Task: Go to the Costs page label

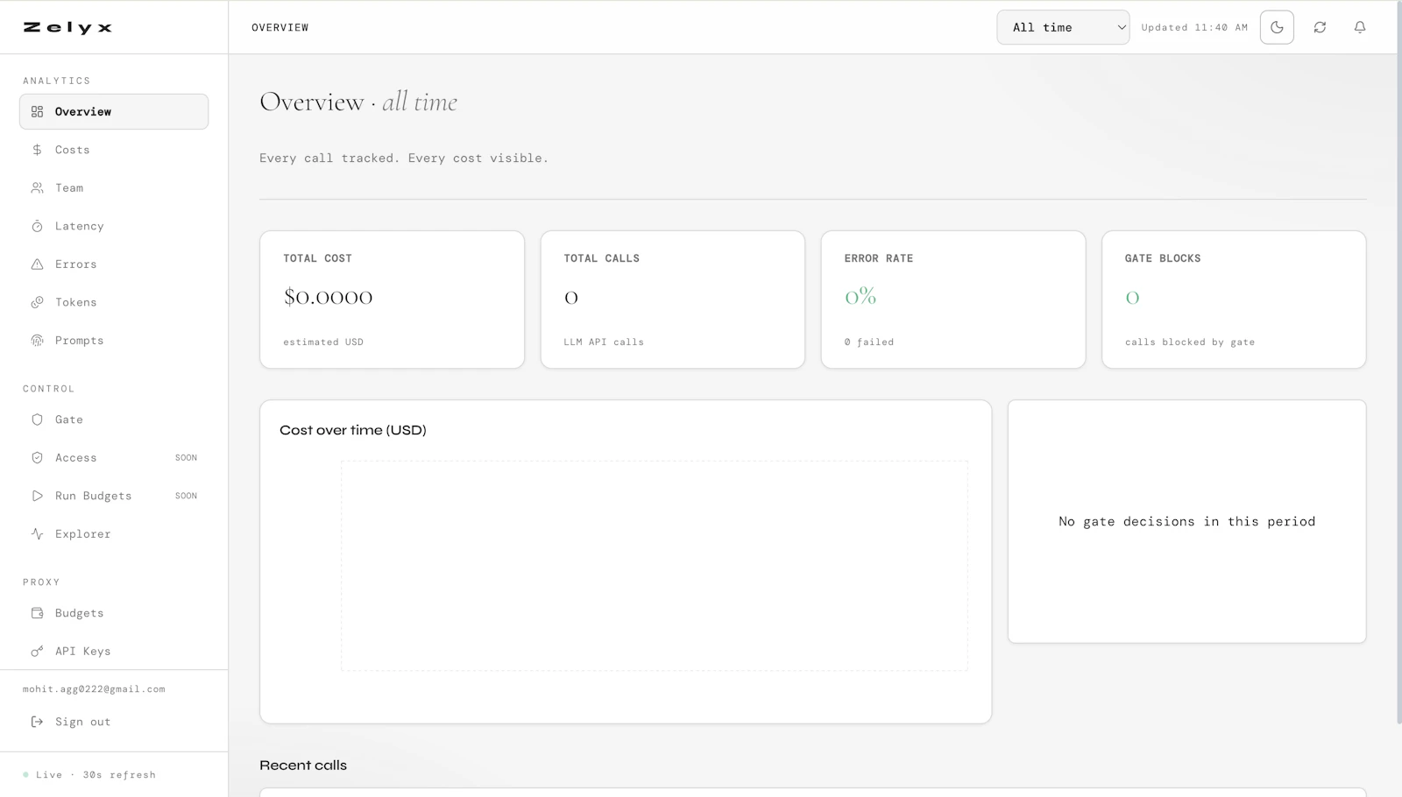Action: [73, 150]
